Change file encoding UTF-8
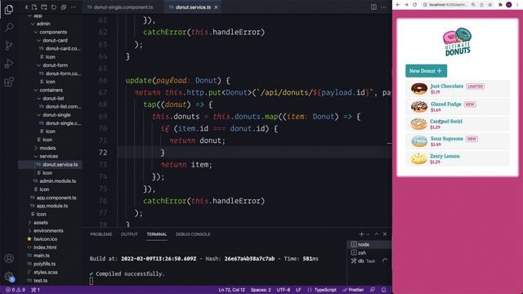Screen dimensions: 523x294 (x=284, y=290)
